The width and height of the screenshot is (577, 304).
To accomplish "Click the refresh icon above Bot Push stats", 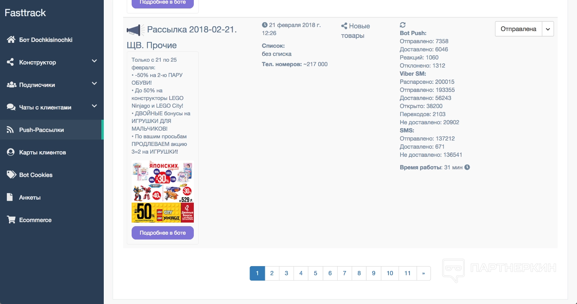I will [x=403, y=25].
